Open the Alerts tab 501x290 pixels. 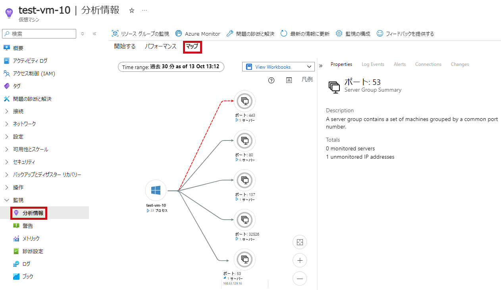point(400,64)
